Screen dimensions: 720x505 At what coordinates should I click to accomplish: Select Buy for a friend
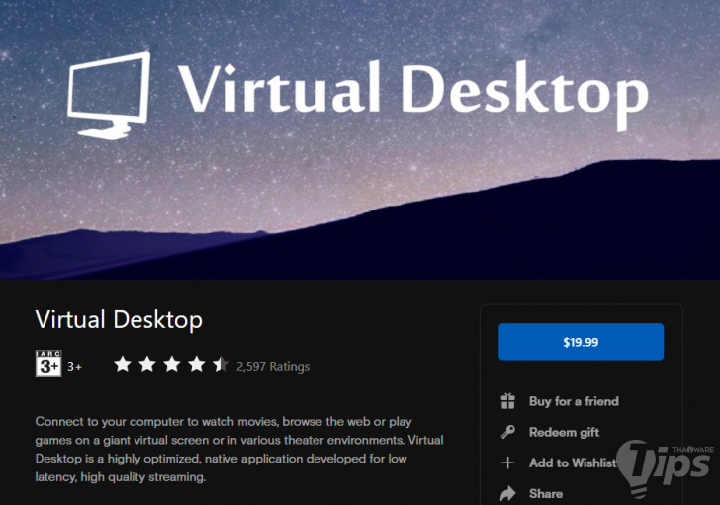coord(574,401)
